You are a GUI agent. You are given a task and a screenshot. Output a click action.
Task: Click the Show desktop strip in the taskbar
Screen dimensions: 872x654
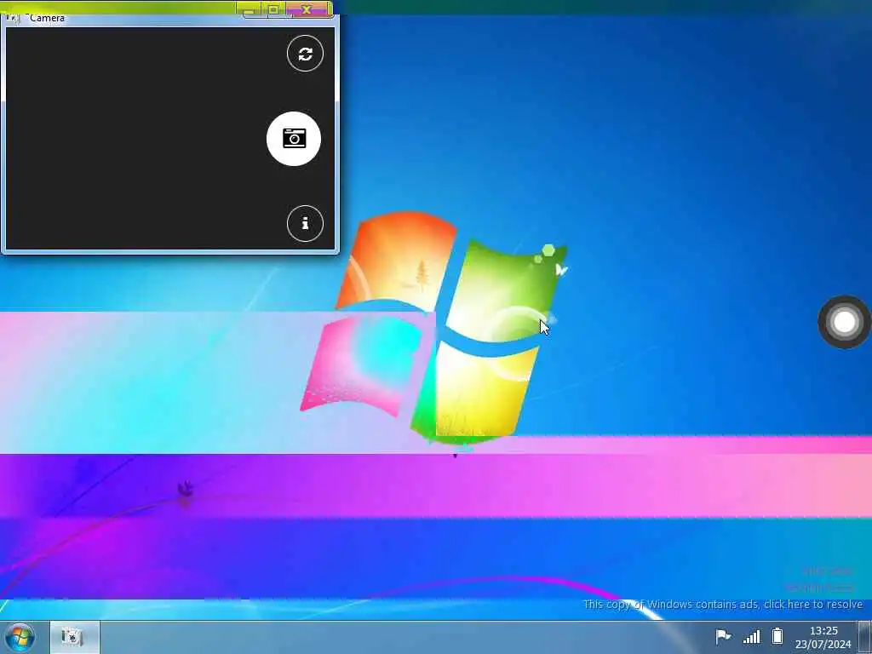[865, 637]
